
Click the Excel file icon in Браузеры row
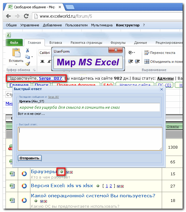coord(12,174)
